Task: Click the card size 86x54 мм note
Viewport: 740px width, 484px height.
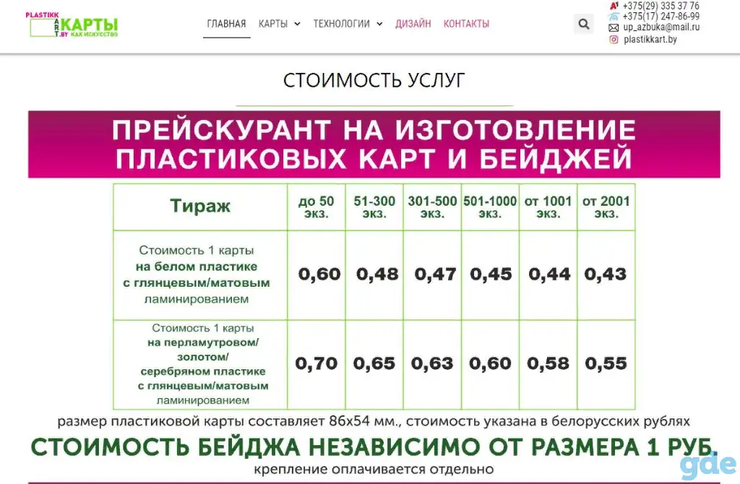Action: tap(374, 421)
